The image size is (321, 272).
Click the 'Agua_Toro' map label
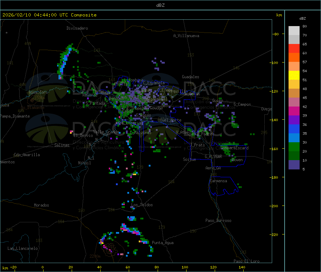point(38,92)
